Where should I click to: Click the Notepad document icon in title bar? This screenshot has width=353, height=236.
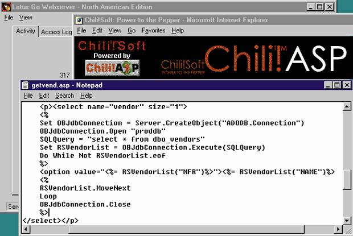pyautogui.click(x=25, y=85)
